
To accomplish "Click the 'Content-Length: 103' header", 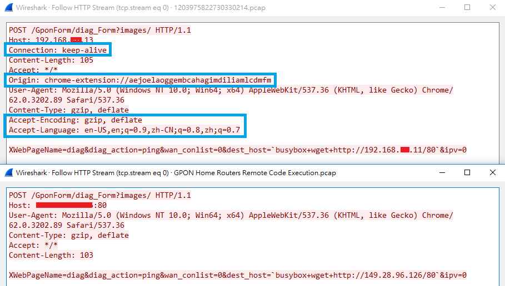I will 51,255.
